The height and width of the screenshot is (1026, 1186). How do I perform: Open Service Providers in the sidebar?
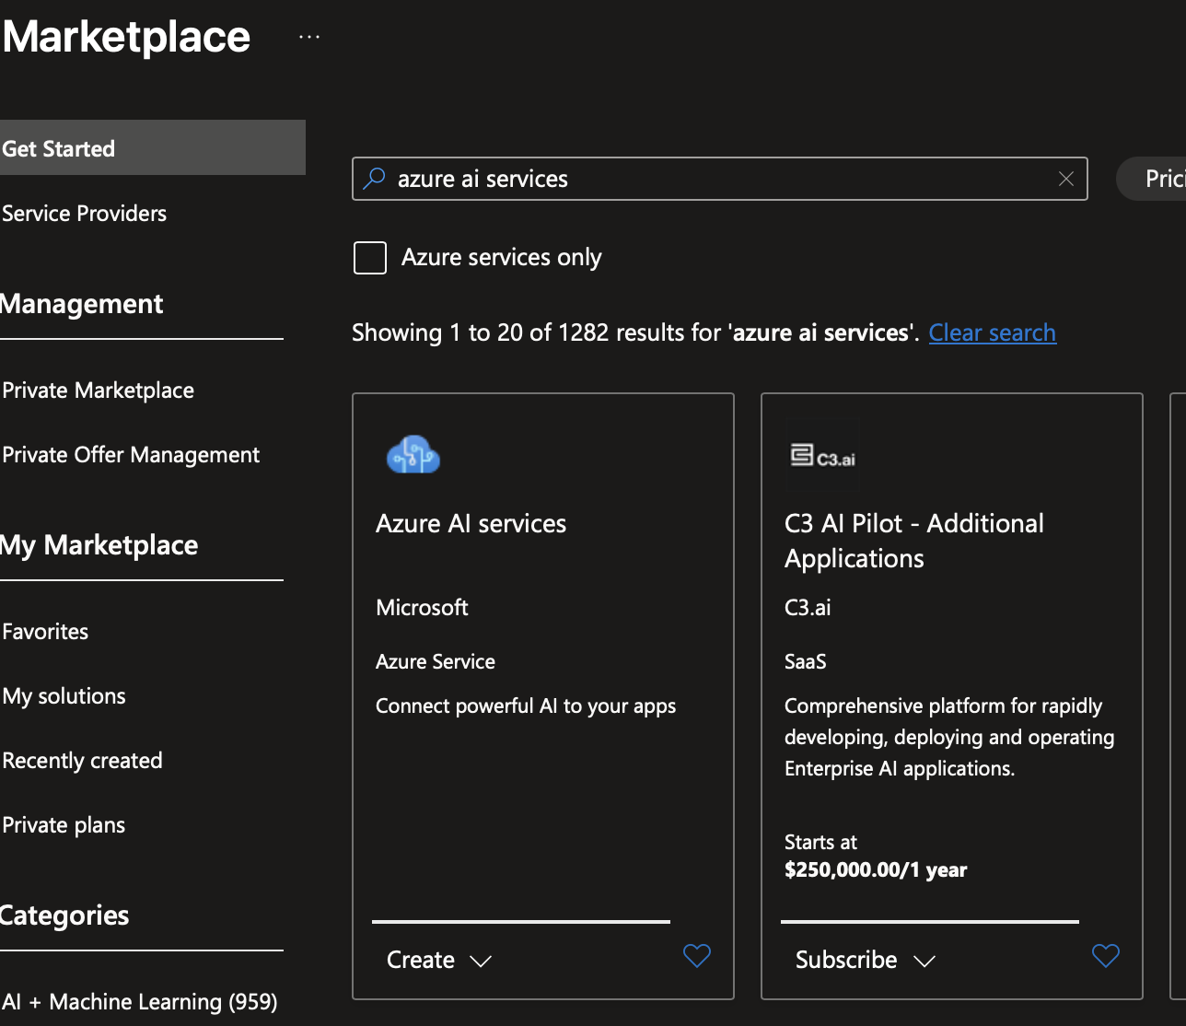point(85,214)
